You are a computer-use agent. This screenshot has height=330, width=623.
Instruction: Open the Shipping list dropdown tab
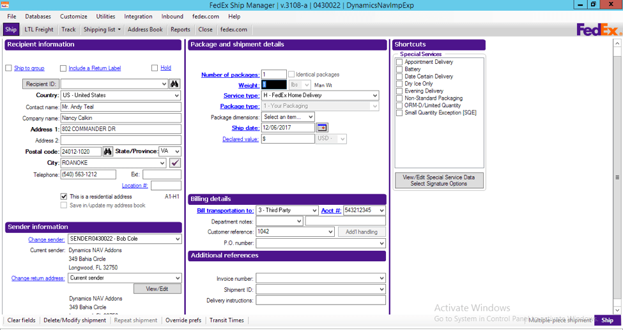click(x=102, y=29)
